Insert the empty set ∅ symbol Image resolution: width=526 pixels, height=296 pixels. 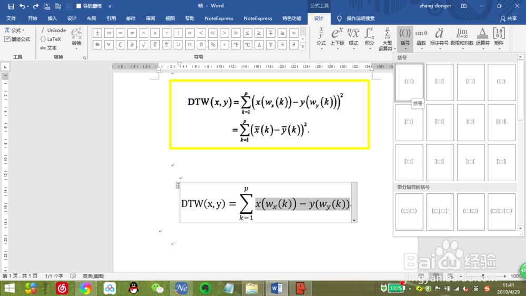201,44
